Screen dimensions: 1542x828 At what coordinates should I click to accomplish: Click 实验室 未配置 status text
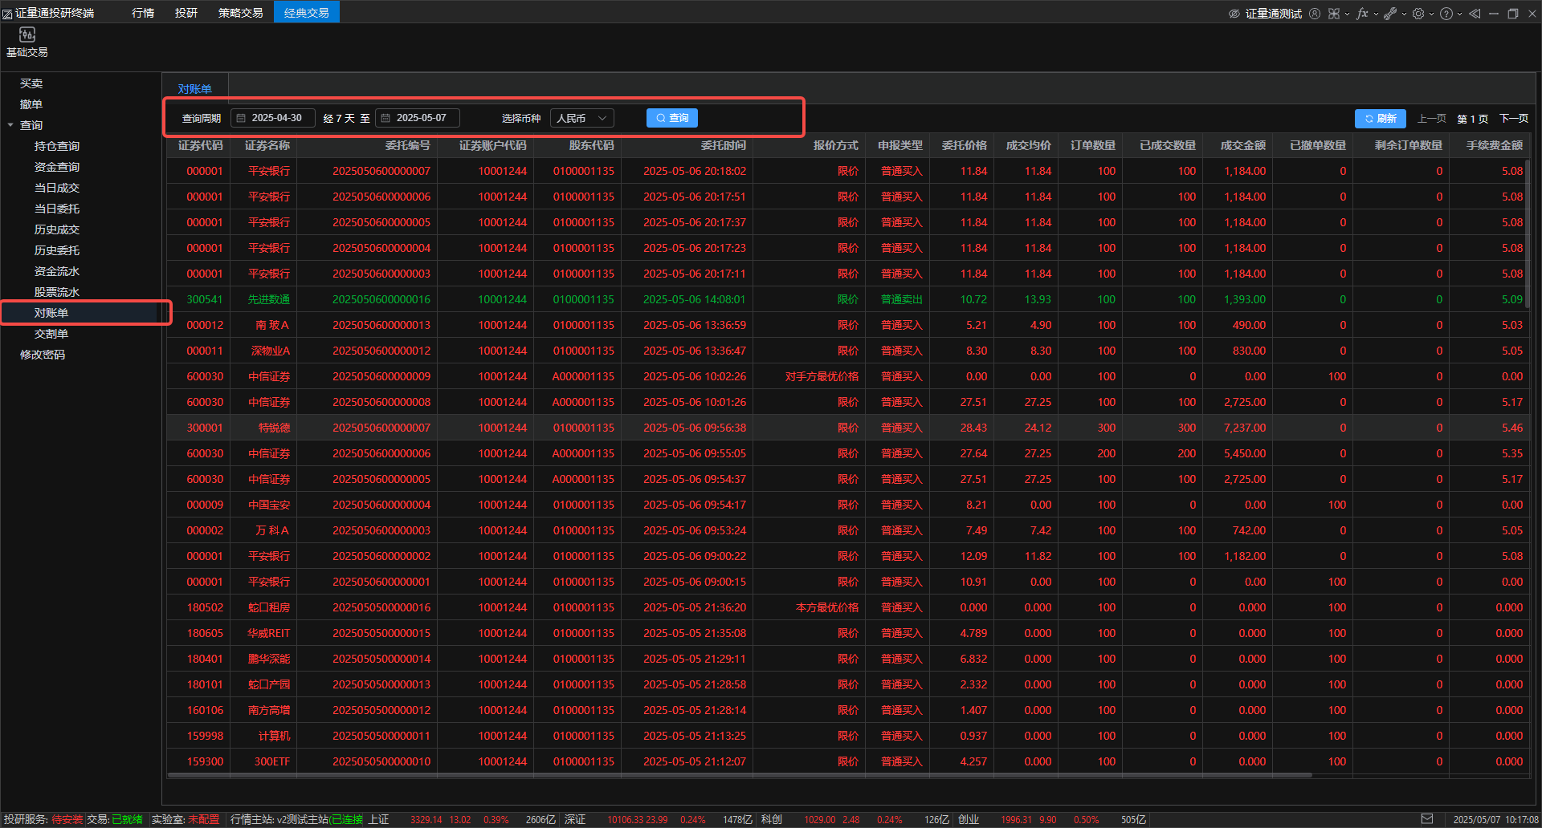pyautogui.click(x=186, y=819)
